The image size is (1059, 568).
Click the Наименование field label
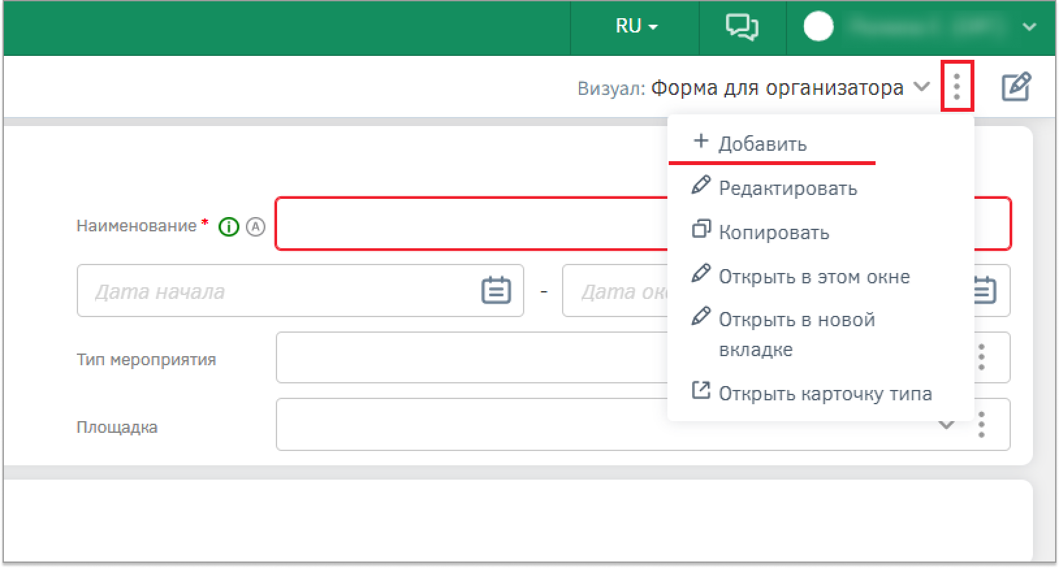tap(137, 226)
